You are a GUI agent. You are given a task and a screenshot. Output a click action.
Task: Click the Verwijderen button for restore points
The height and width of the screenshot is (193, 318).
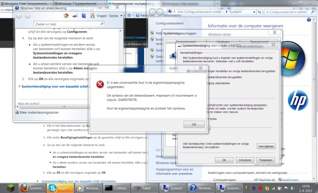coord(266,146)
